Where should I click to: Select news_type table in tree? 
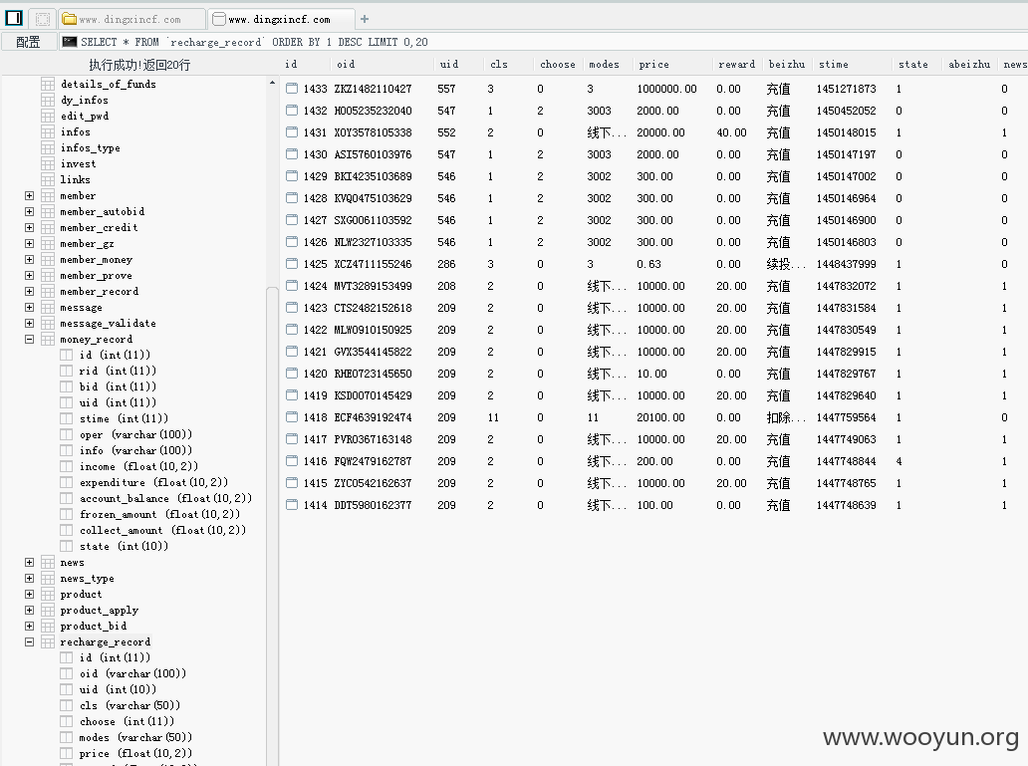[88, 579]
